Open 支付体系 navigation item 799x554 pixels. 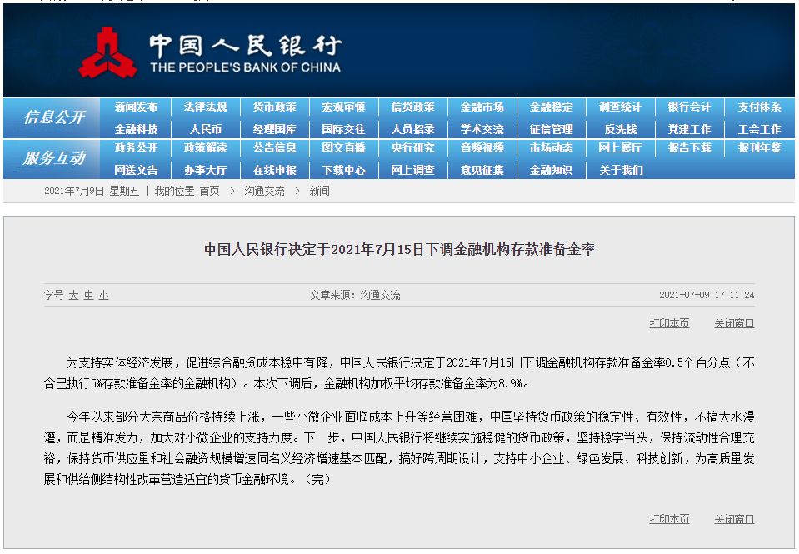[x=759, y=107]
